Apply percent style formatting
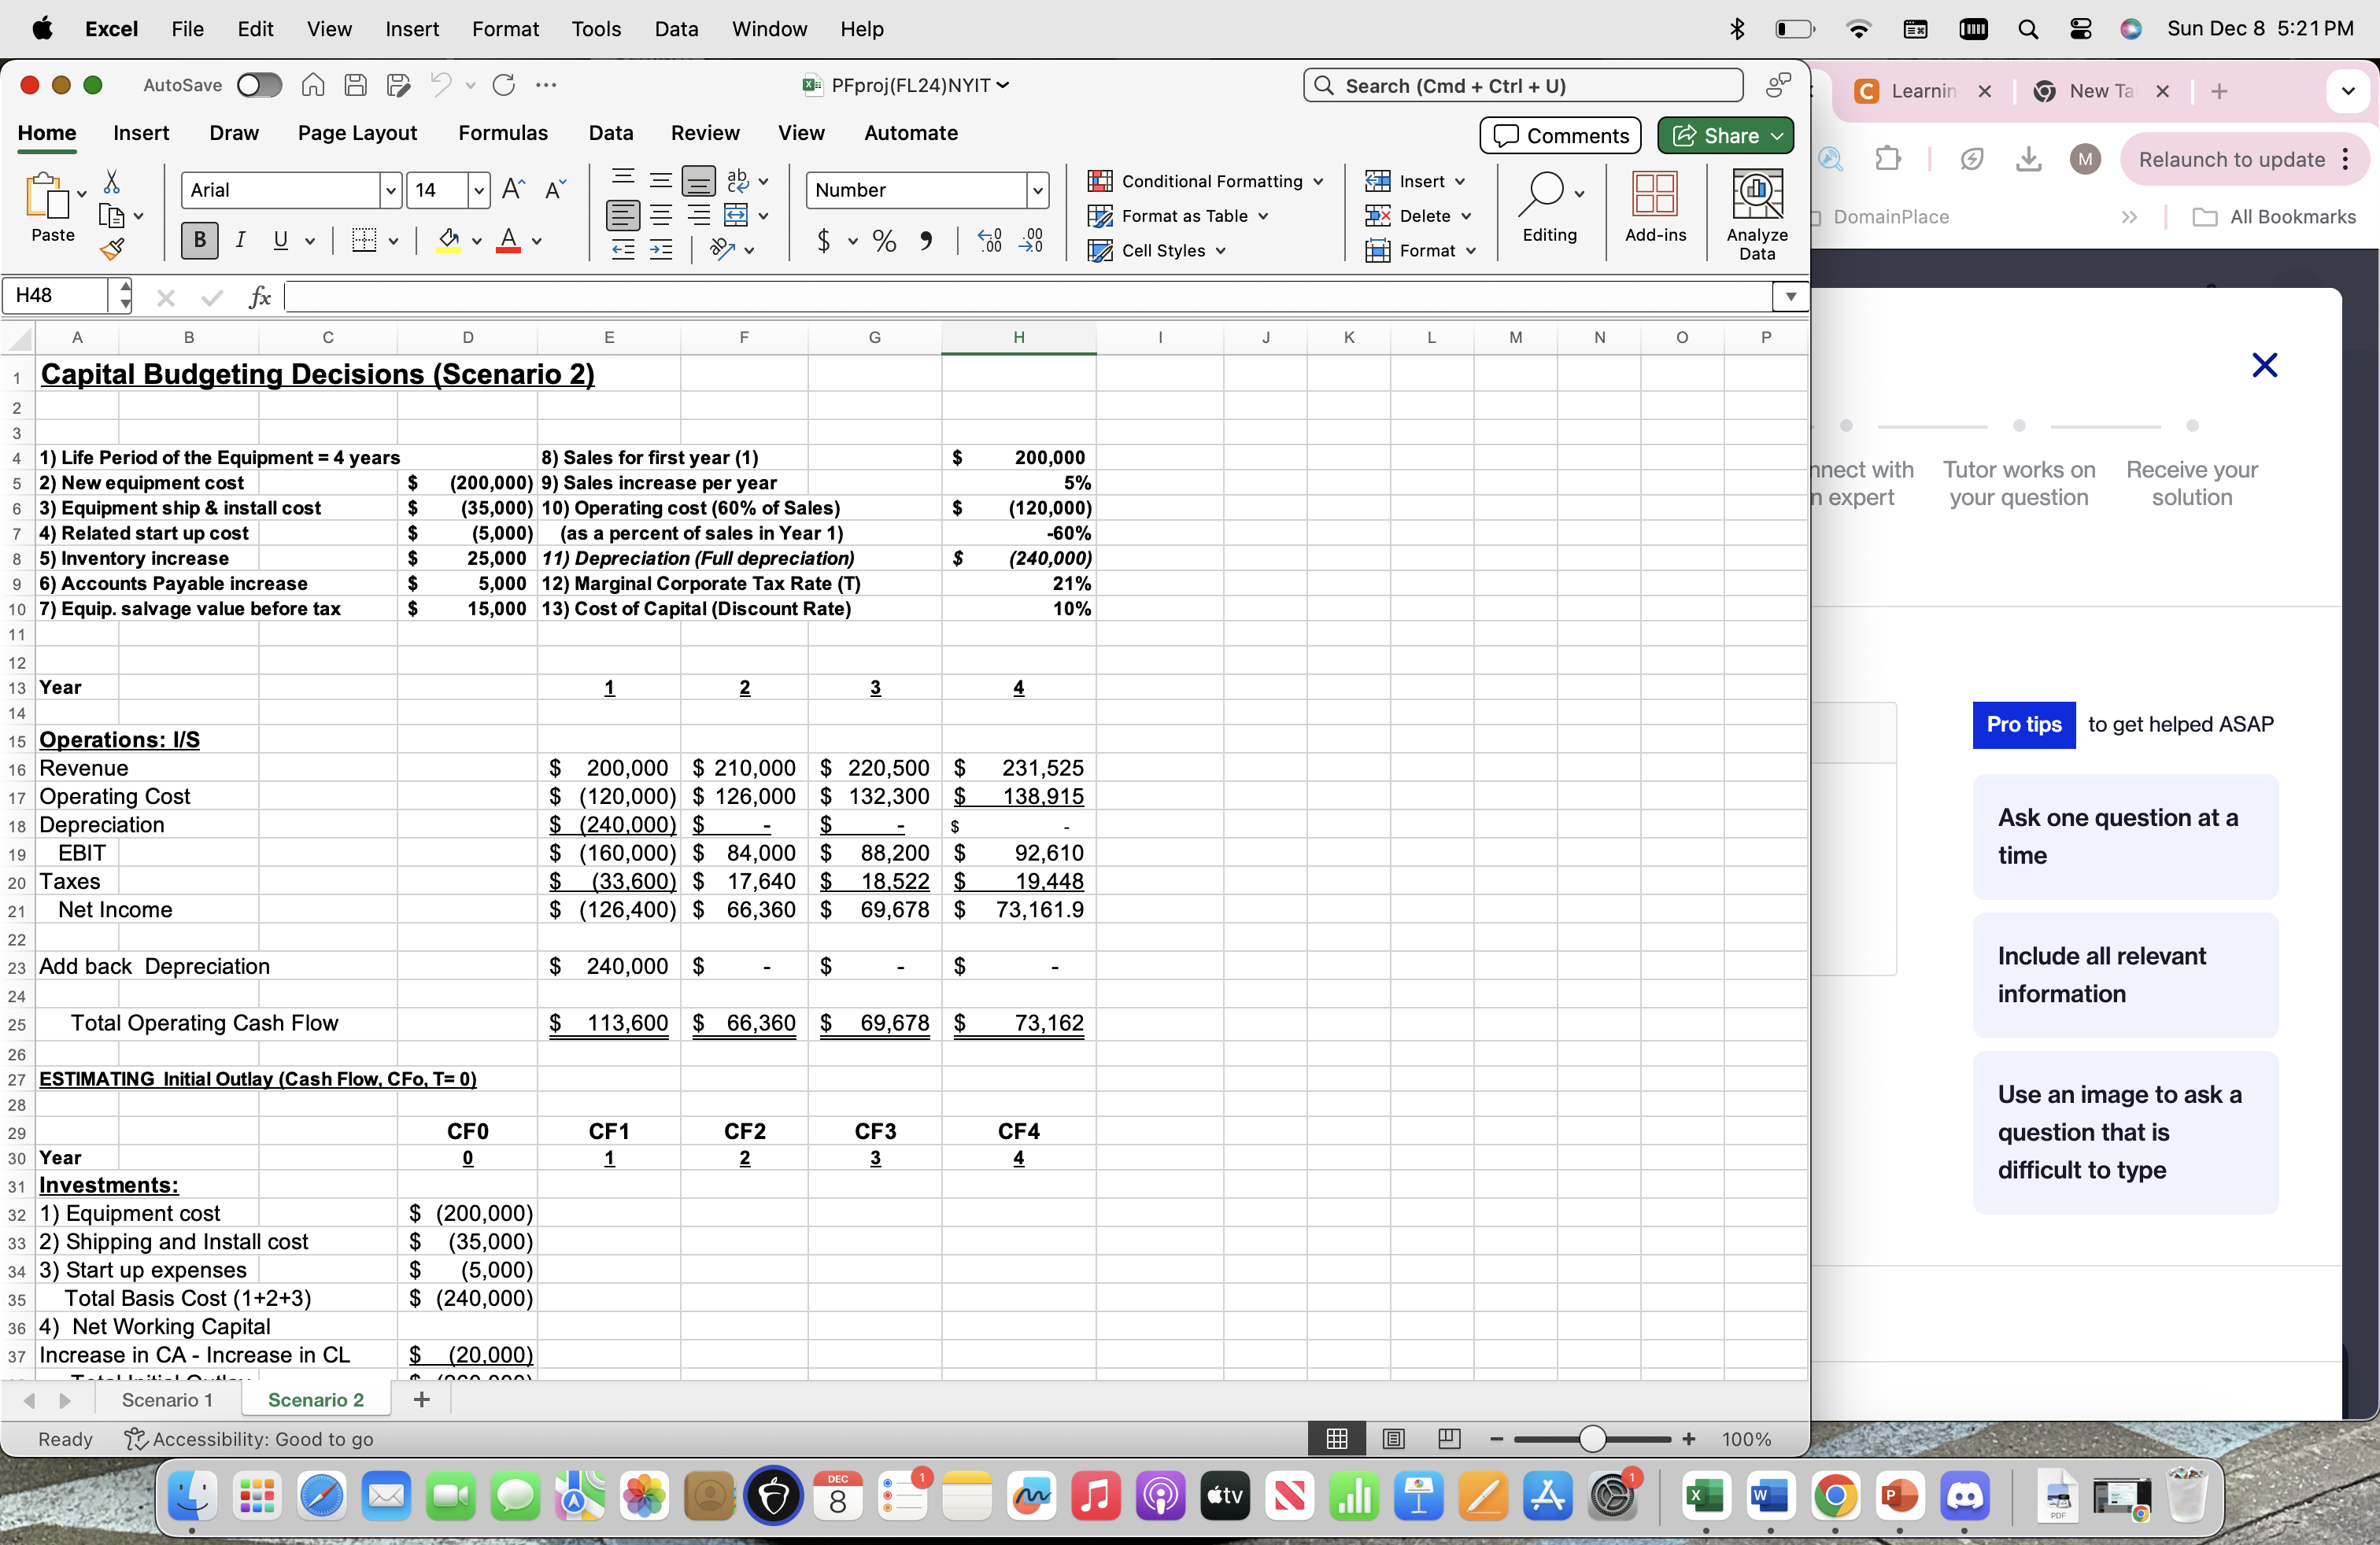This screenshot has width=2380, height=1545. tap(884, 241)
